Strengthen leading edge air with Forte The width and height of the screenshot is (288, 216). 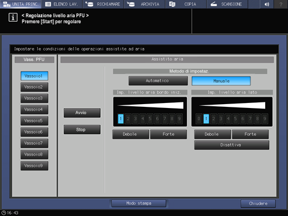(168, 134)
